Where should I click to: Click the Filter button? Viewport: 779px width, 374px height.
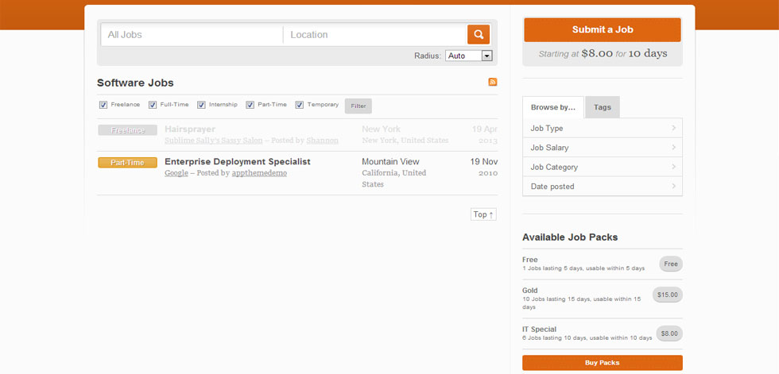click(x=358, y=106)
